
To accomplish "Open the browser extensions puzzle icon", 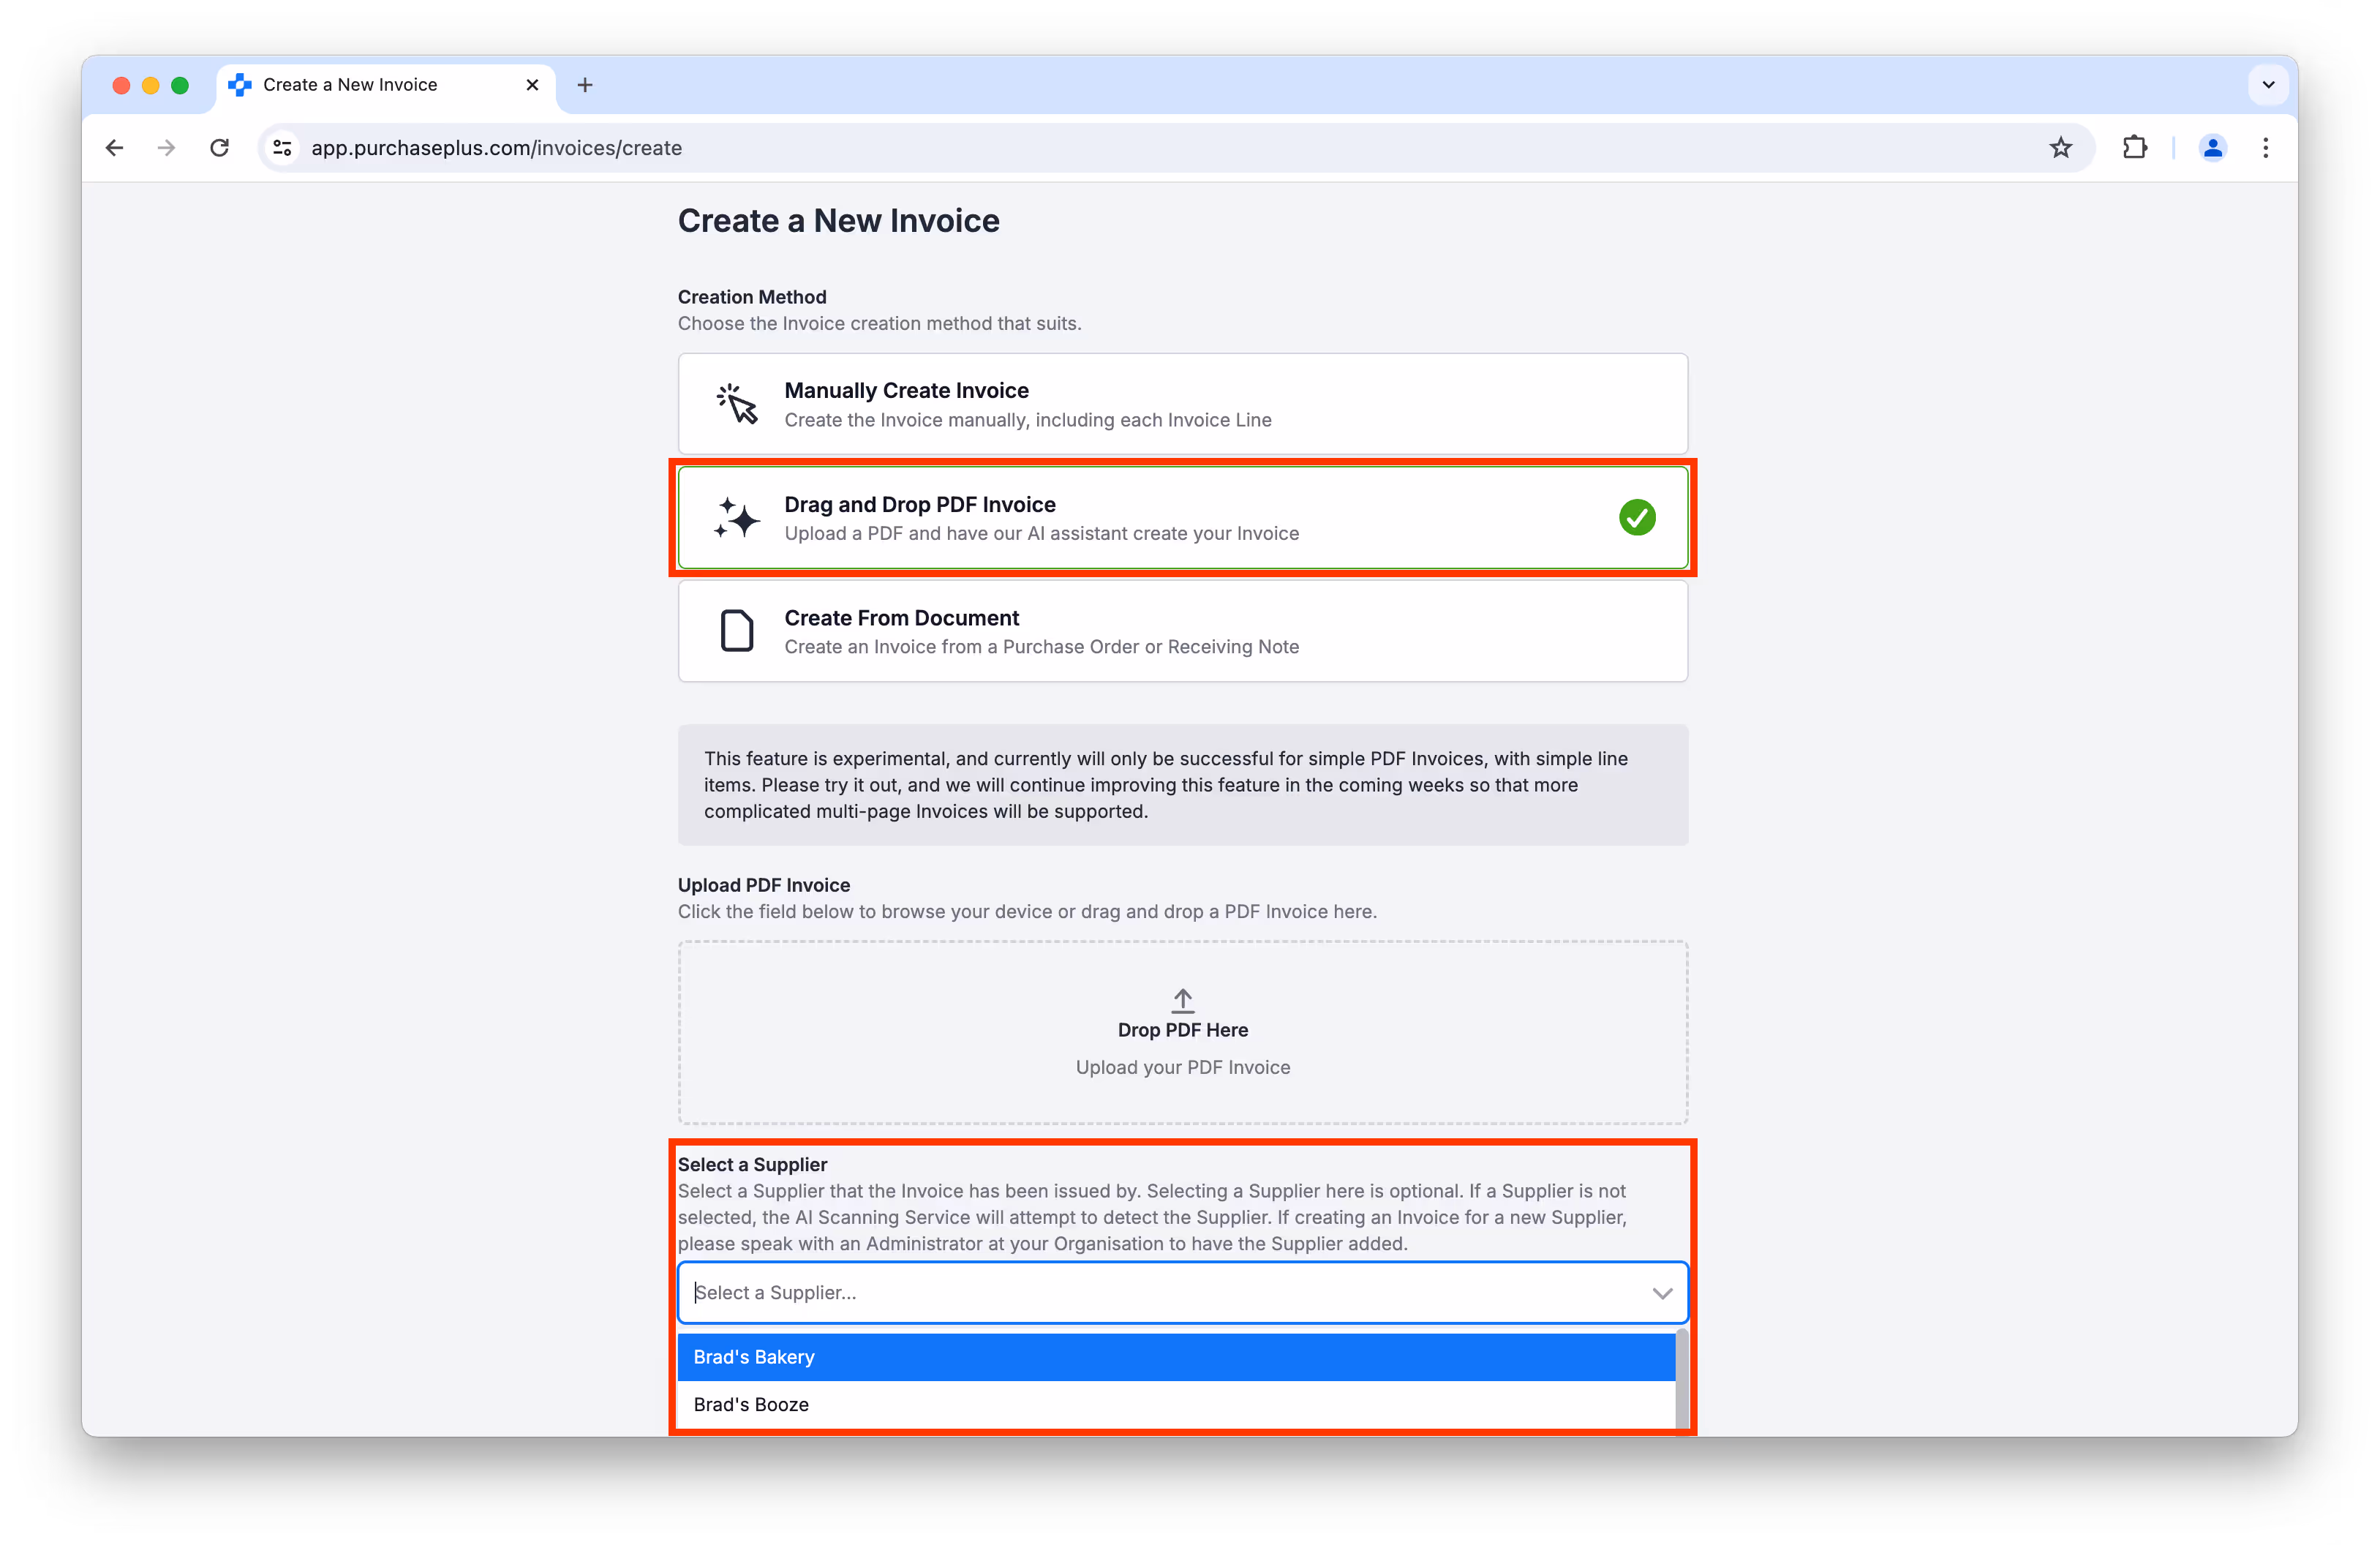I will [x=2134, y=148].
